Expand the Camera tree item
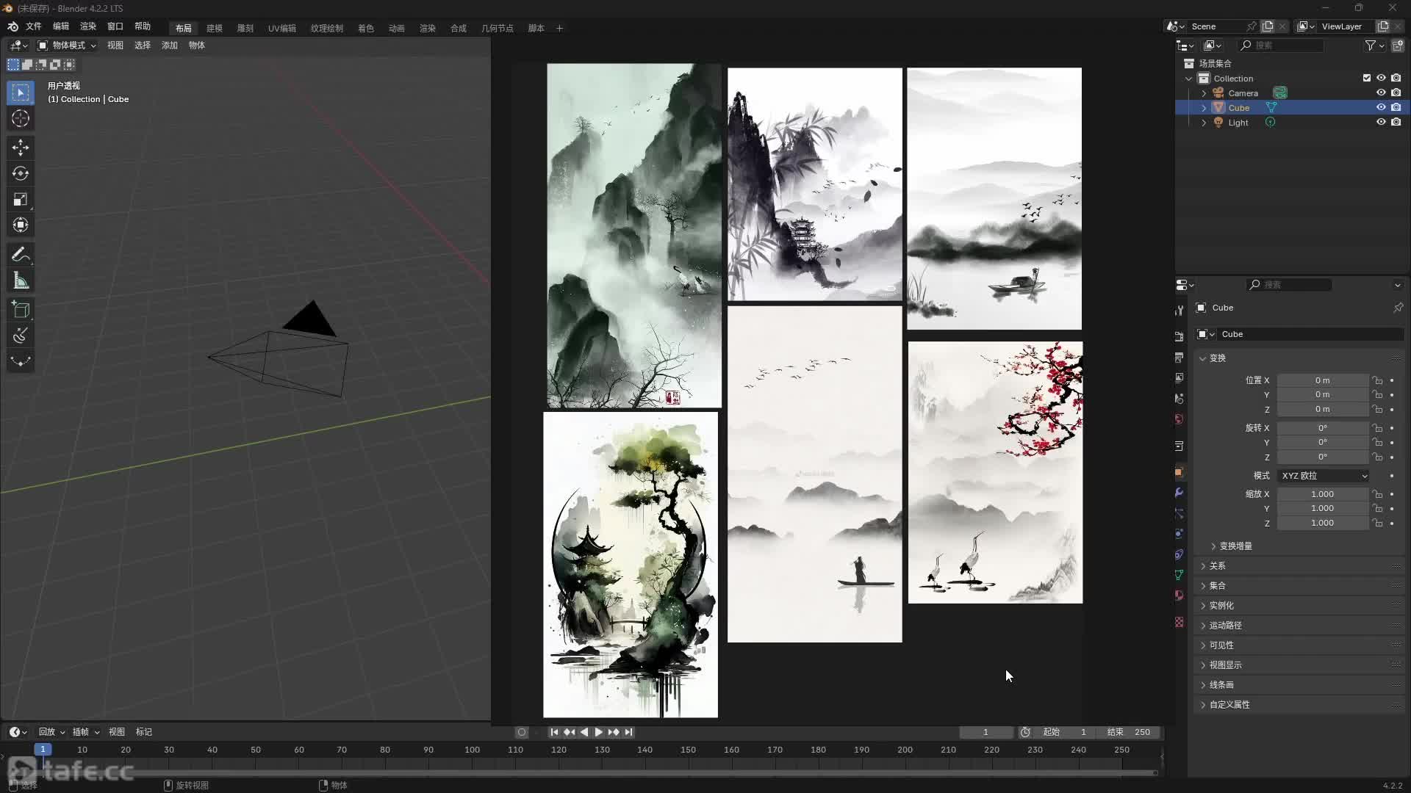The height and width of the screenshot is (793, 1411). (1204, 93)
